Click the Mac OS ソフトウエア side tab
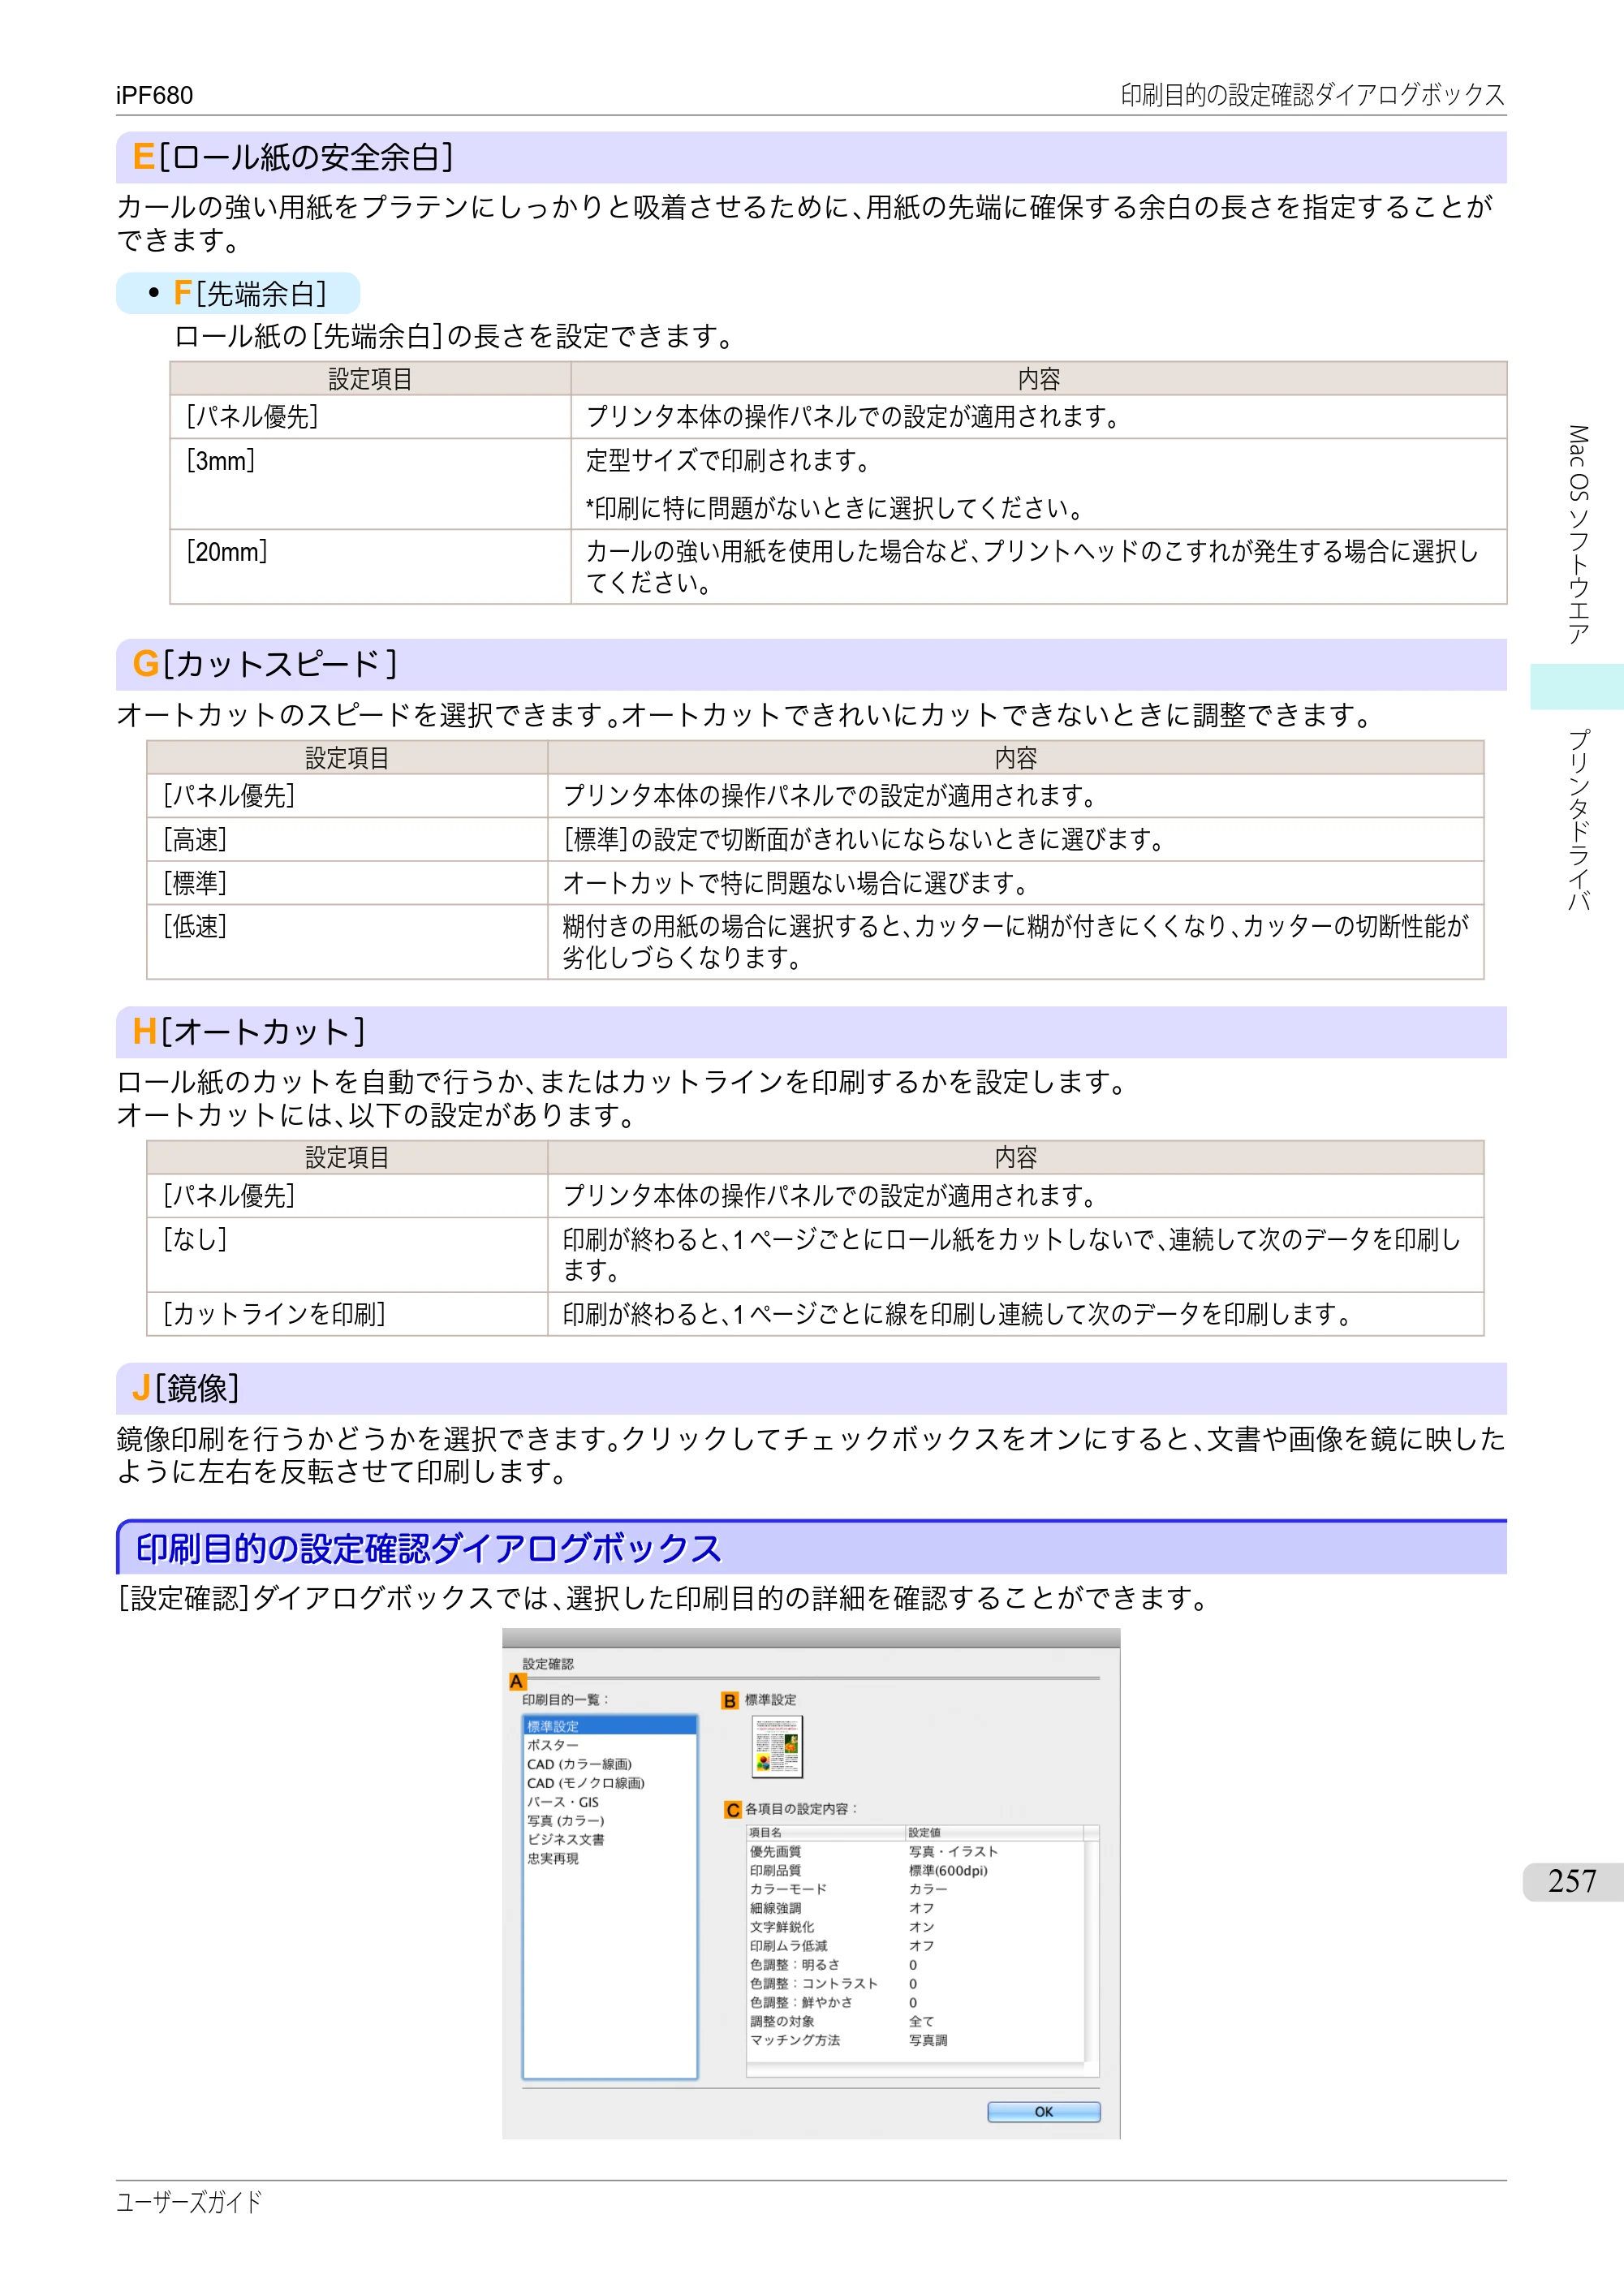 coord(1577,535)
